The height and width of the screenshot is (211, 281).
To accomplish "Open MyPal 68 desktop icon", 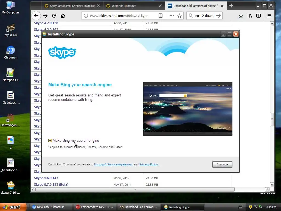I will pyautogui.click(x=11, y=30).
